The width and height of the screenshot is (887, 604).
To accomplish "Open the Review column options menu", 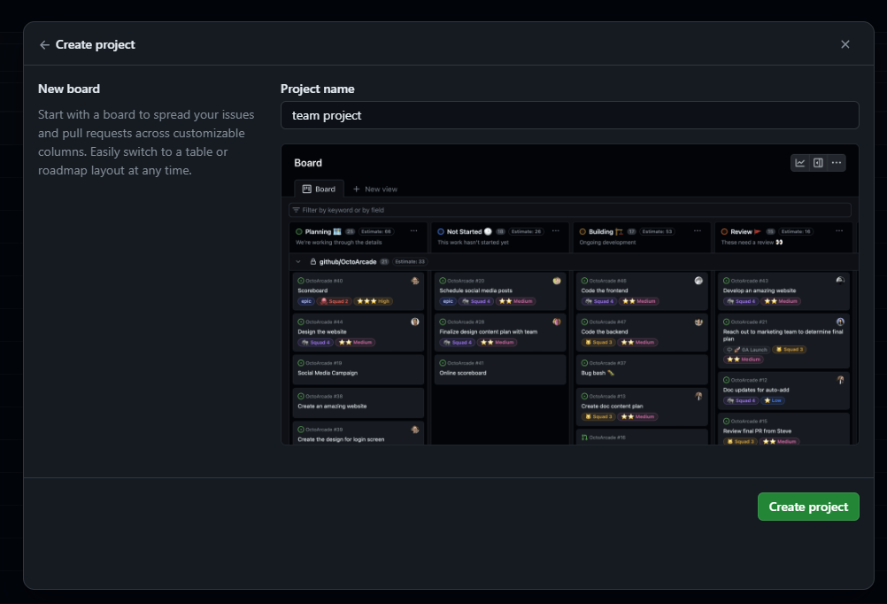I will click(x=839, y=231).
